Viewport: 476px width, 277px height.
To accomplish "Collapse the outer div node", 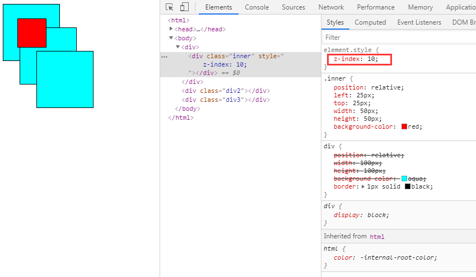I will point(178,47).
